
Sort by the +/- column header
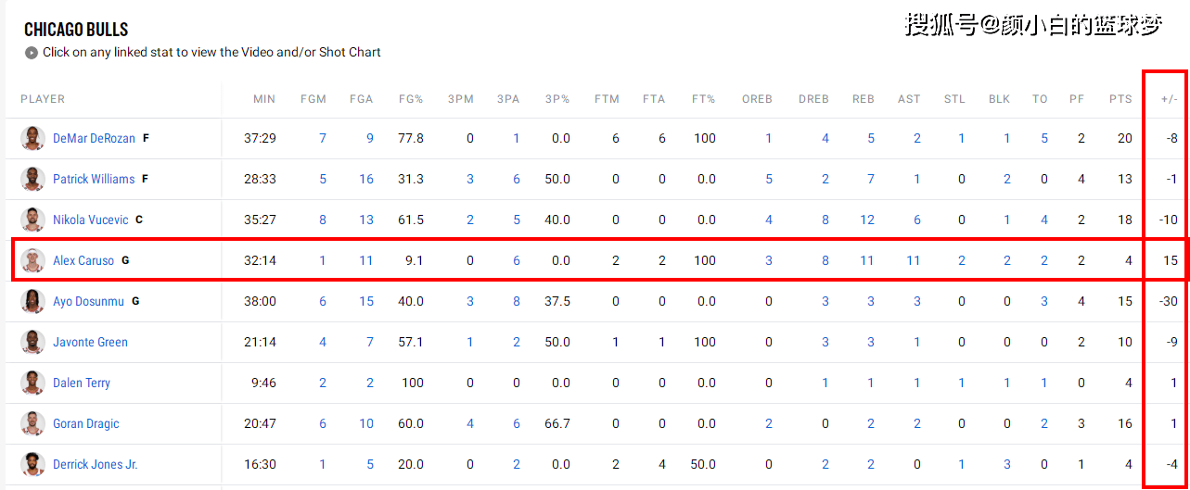click(1169, 99)
